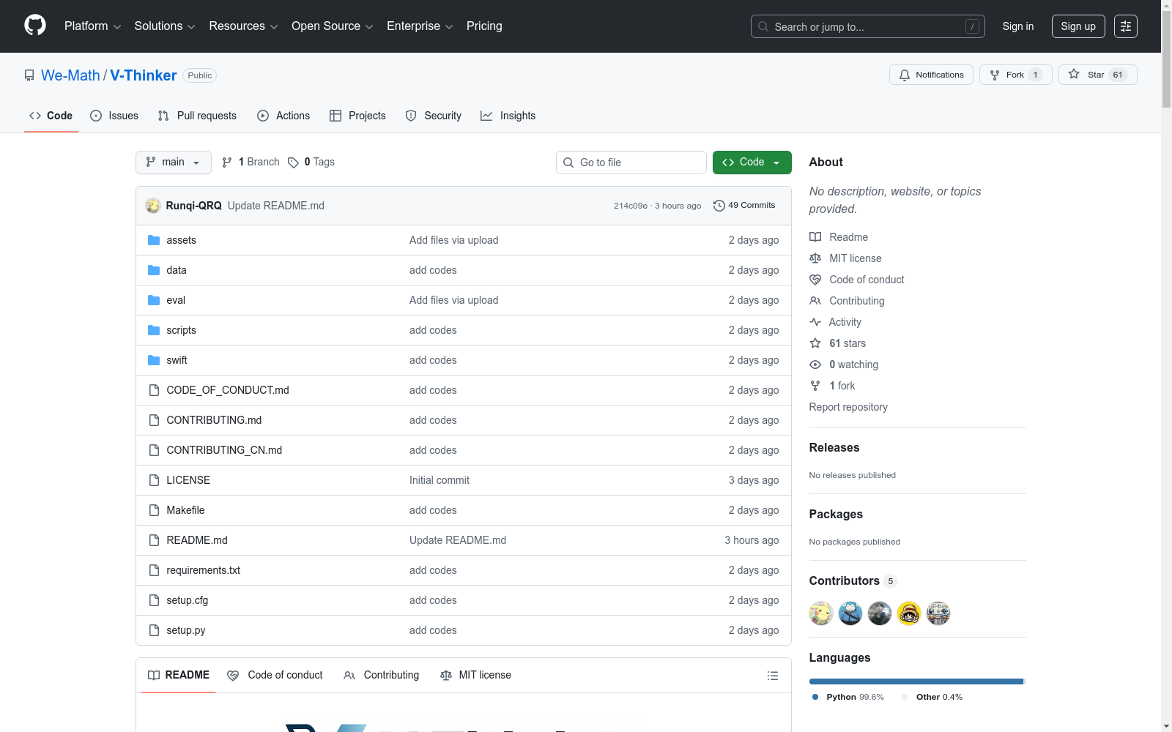The image size is (1172, 732).
Task: Go to the Pricing page
Action: 484,26
